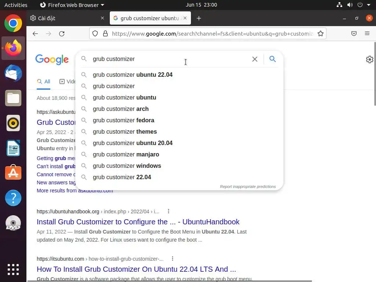Open Firefox hamburger application menu
Image resolution: width=376 pixels, height=282 pixels.
click(367, 33)
